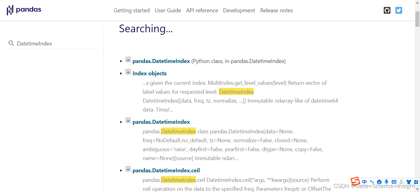Screen dimensions: 420x192
Task: Open the pandas Twitter icon
Action: [x=399, y=10]
